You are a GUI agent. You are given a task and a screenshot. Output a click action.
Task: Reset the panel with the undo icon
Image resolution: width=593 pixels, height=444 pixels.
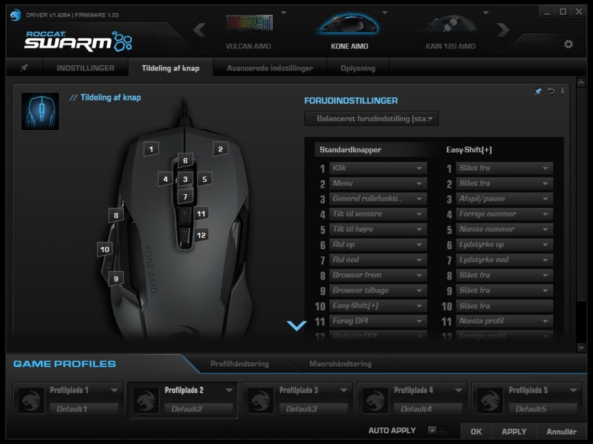pyautogui.click(x=551, y=91)
